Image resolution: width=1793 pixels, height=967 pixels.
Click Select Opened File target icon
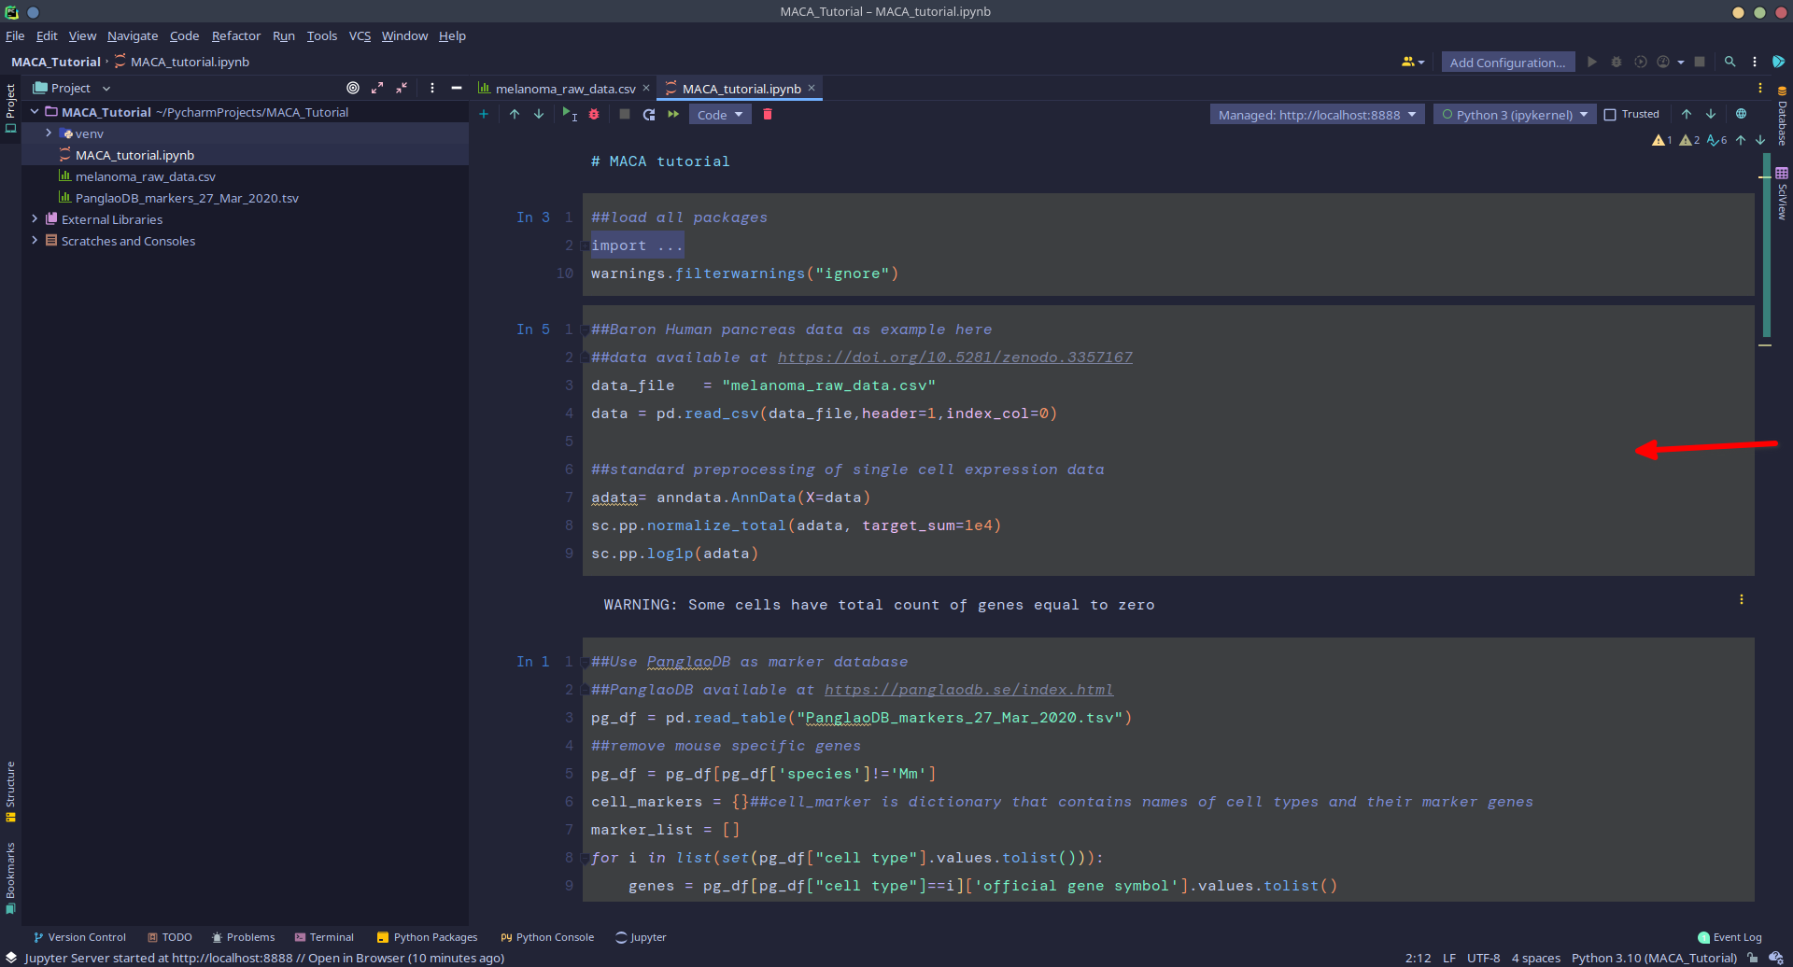pyautogui.click(x=353, y=88)
